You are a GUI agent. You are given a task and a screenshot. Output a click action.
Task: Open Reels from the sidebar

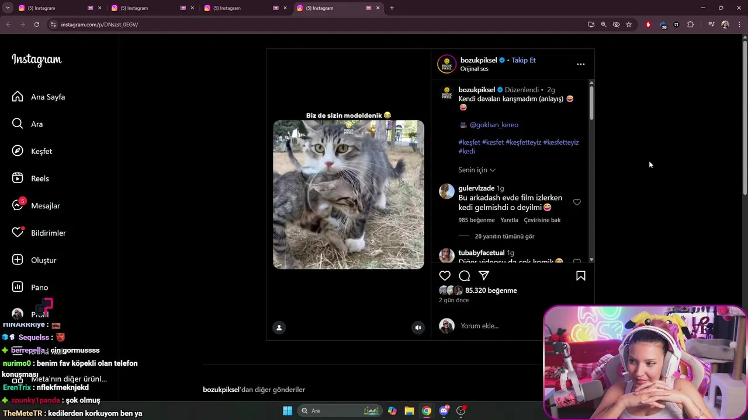[30, 178]
